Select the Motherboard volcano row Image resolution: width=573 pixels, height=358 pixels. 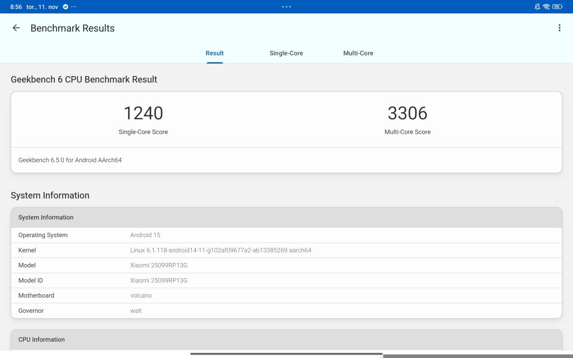[x=286, y=295]
